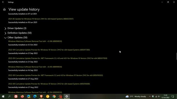Switch to the red circular-arrow app in taskbar
The width and height of the screenshot is (177, 99).
[x=60, y=97]
